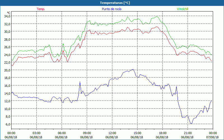The width and height of the screenshot is (224, 140).
Task: Click the 18:00 time axis label
Action: tap(163, 133)
